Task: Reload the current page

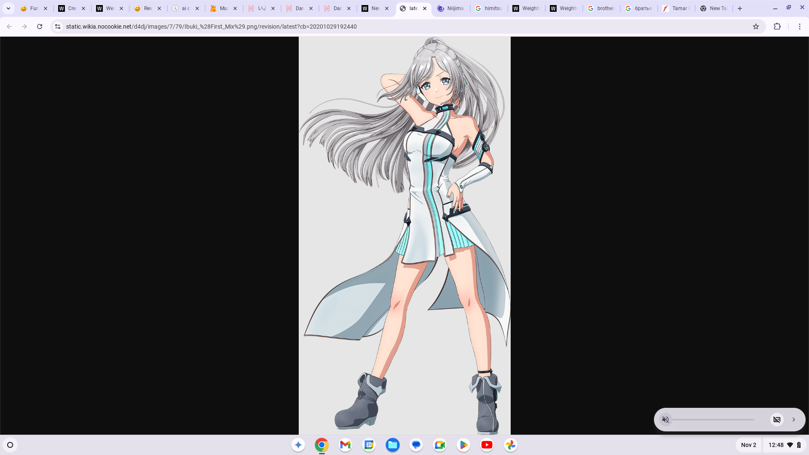Action: [40, 27]
